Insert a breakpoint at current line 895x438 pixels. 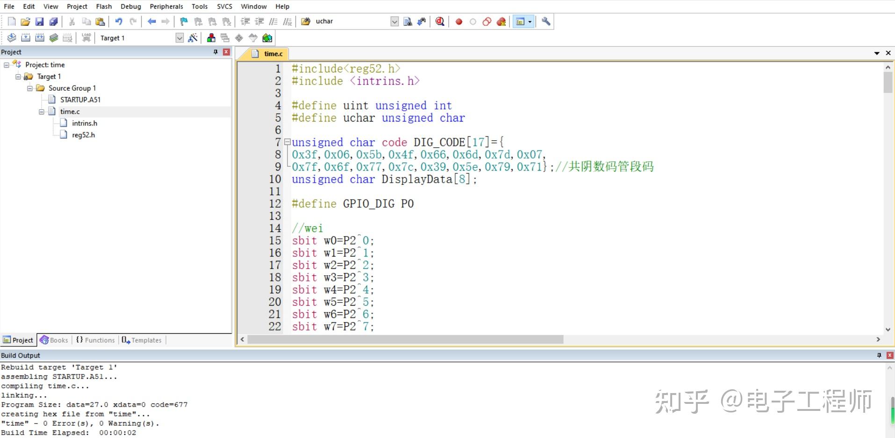458,22
